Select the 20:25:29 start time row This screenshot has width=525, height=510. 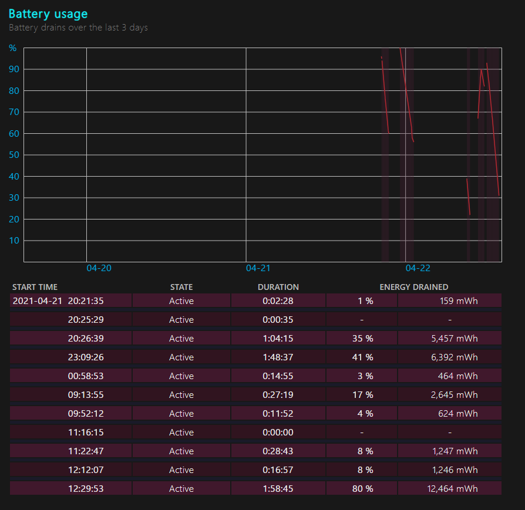click(x=70, y=319)
